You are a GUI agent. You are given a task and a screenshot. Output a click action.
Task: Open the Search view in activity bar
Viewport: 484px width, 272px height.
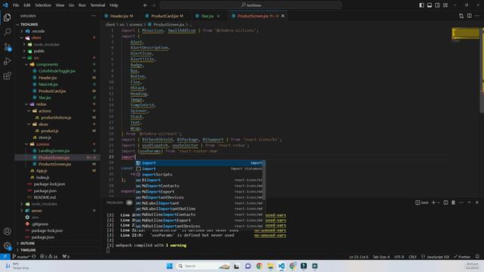(7, 32)
